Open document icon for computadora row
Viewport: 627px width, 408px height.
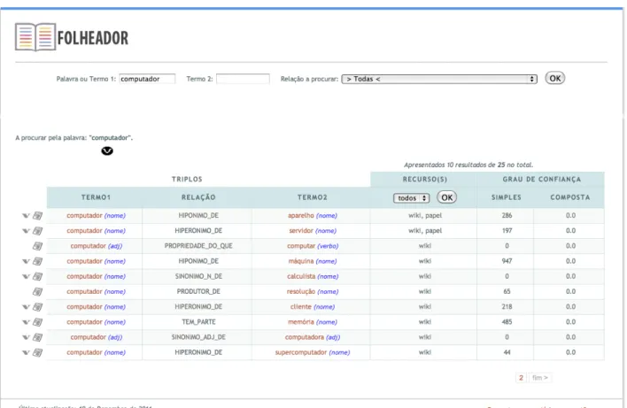[37, 337]
